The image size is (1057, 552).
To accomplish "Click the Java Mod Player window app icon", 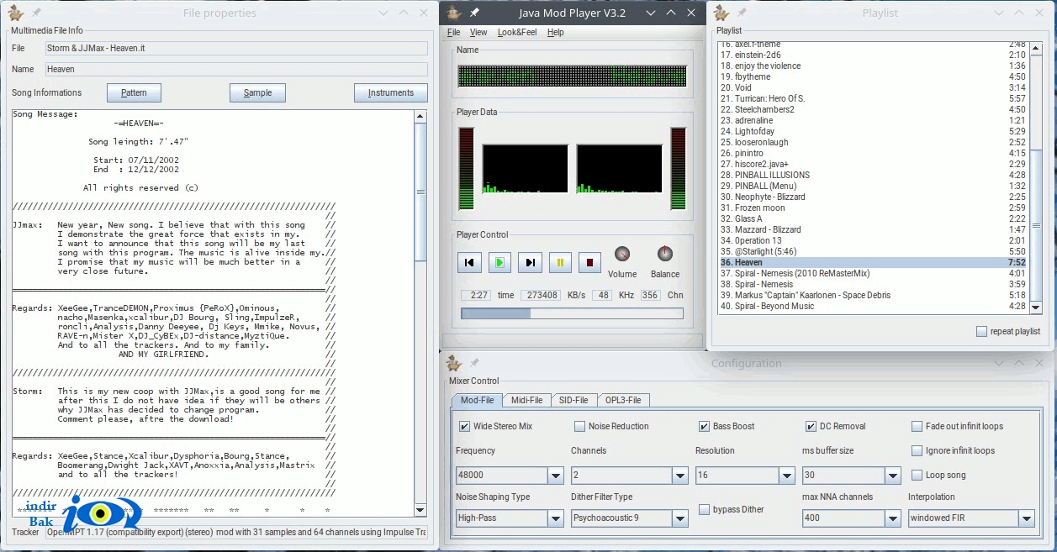I will pyautogui.click(x=454, y=13).
